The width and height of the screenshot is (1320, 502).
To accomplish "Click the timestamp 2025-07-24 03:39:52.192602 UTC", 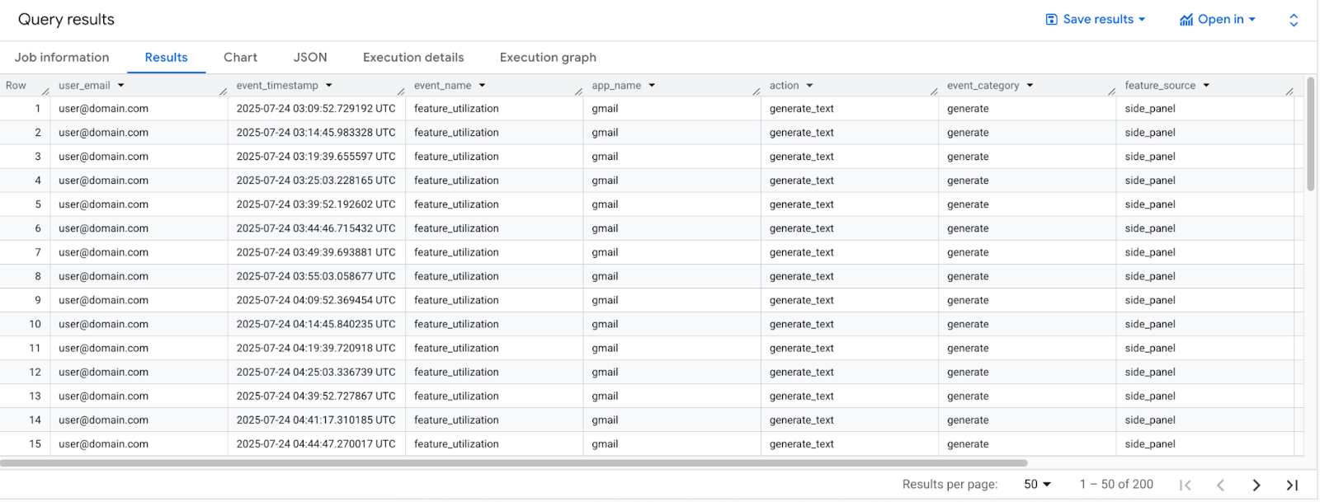I will [316, 204].
